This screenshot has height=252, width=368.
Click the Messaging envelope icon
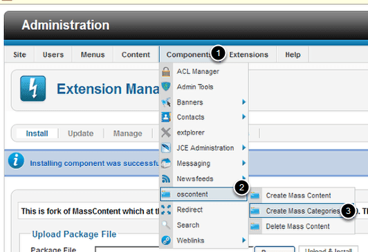pyautogui.click(x=166, y=163)
